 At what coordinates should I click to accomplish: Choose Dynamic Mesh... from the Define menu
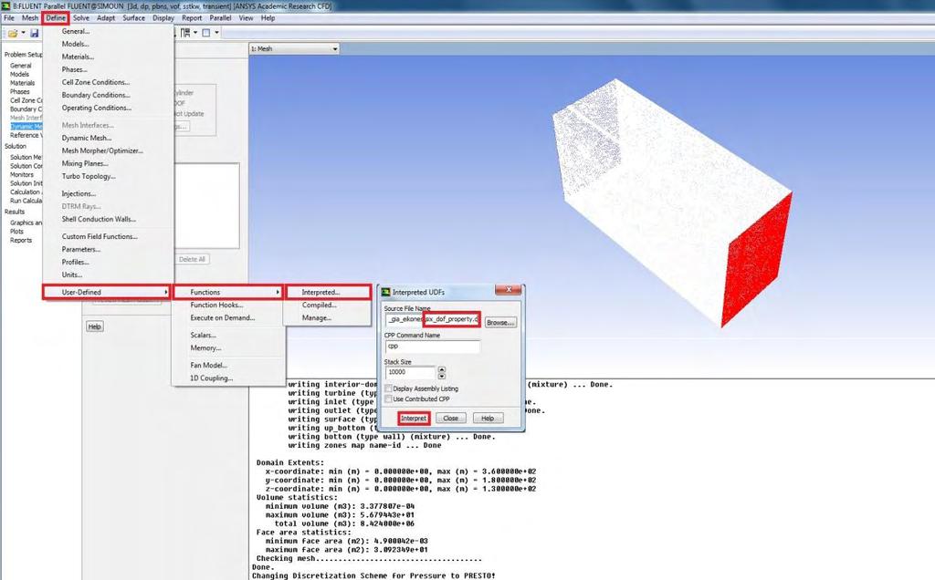87,138
